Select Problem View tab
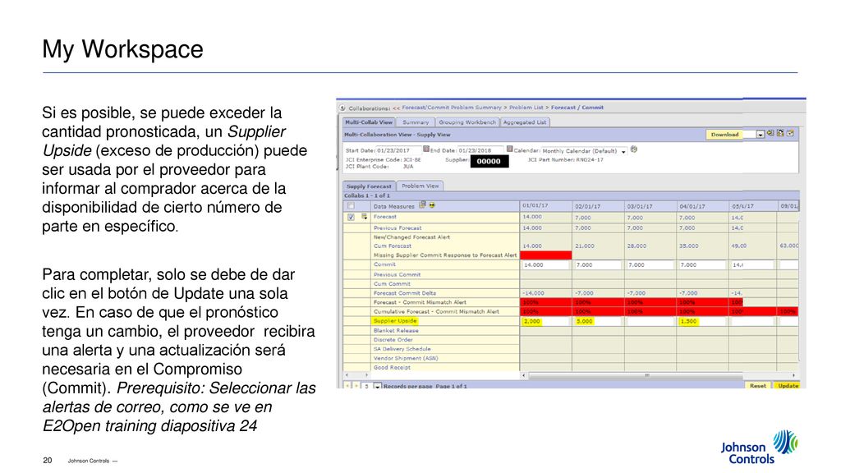This screenshot has width=841, height=473. point(420,186)
